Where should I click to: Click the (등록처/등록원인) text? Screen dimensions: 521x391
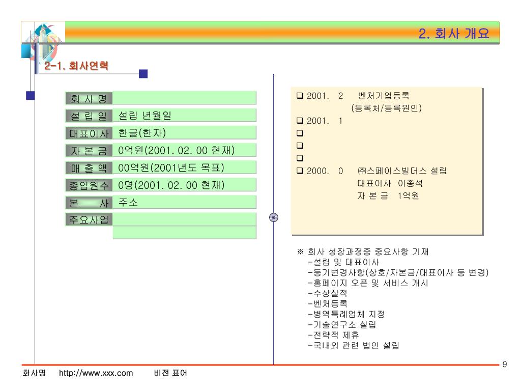point(387,108)
